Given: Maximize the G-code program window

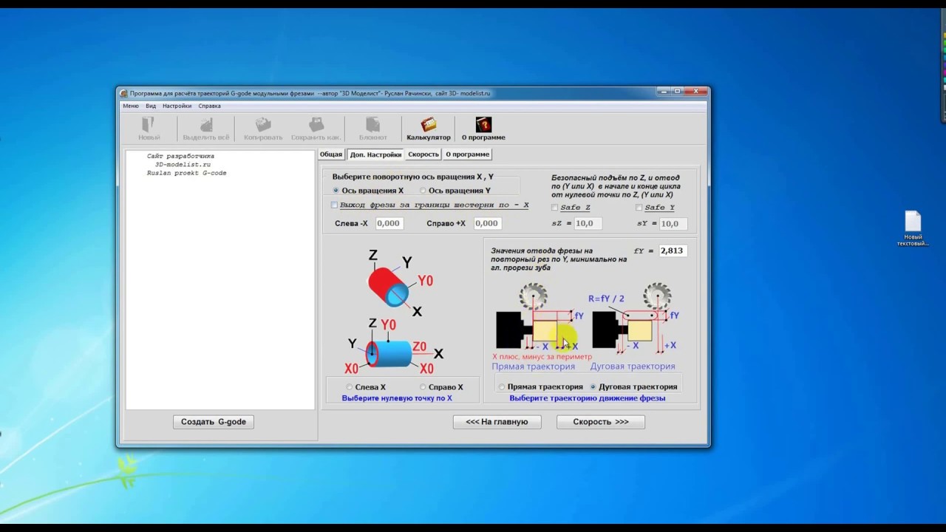Looking at the screenshot, I should coord(676,92).
